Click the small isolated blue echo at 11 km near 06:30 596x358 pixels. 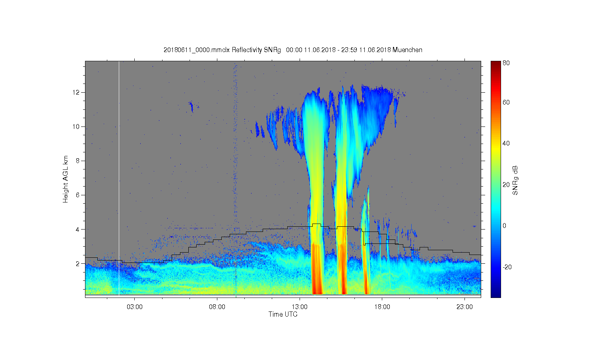[191, 107]
